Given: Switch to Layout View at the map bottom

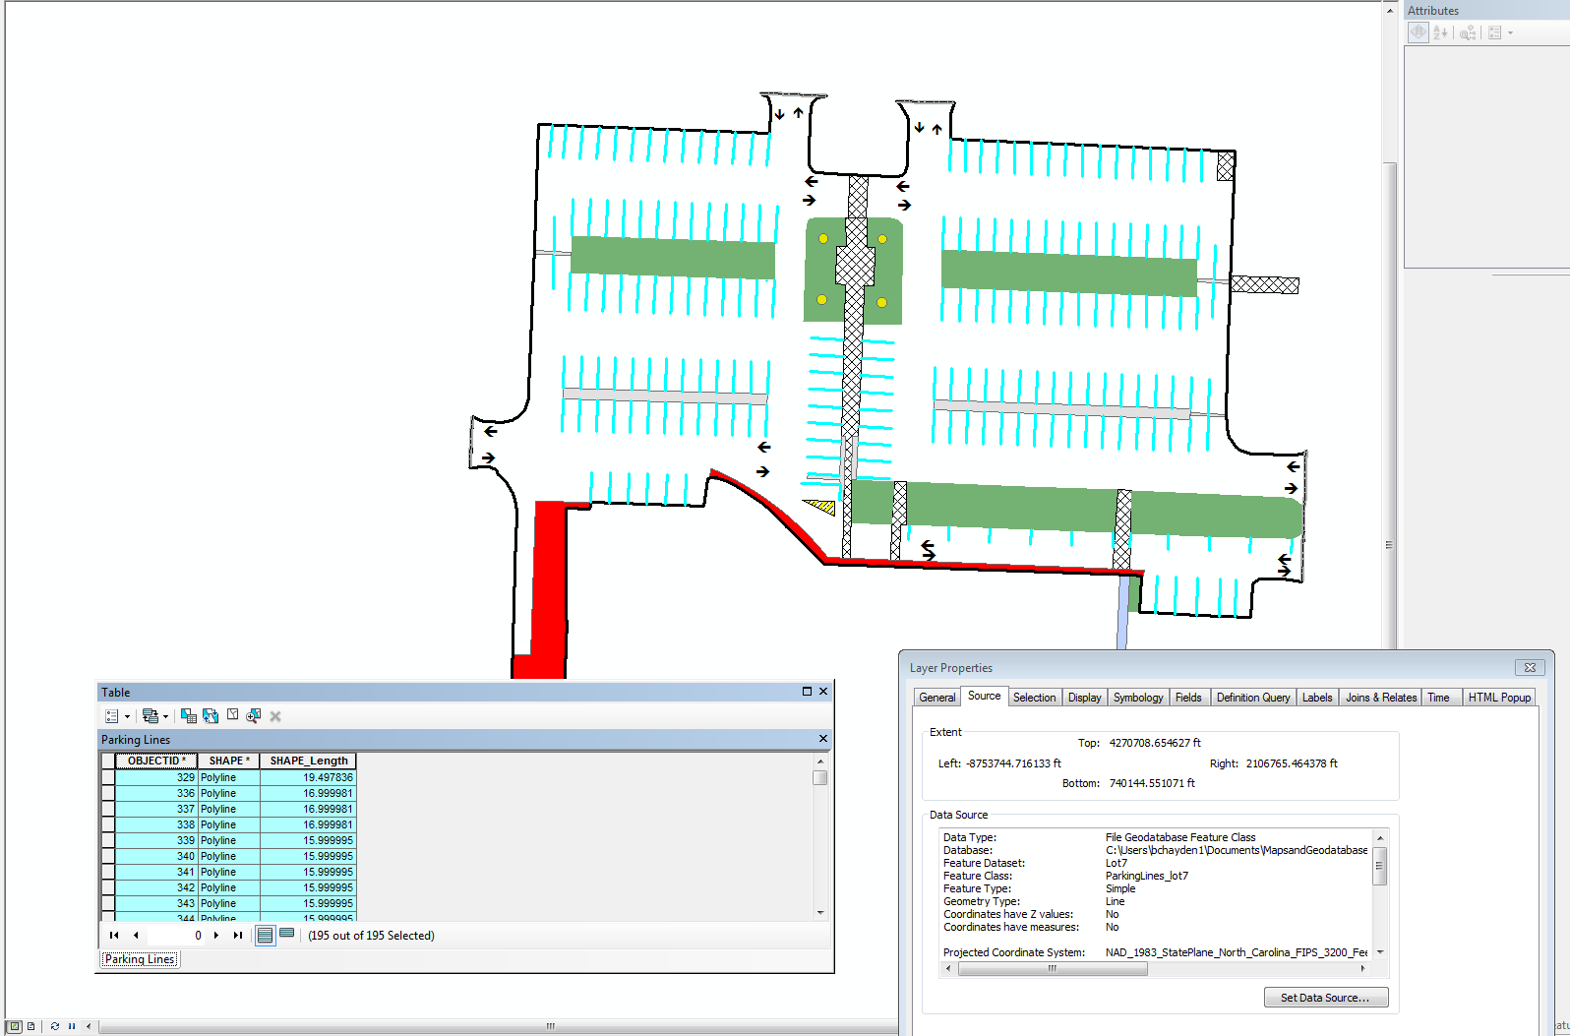Looking at the screenshot, I should pyautogui.click(x=31, y=1026).
